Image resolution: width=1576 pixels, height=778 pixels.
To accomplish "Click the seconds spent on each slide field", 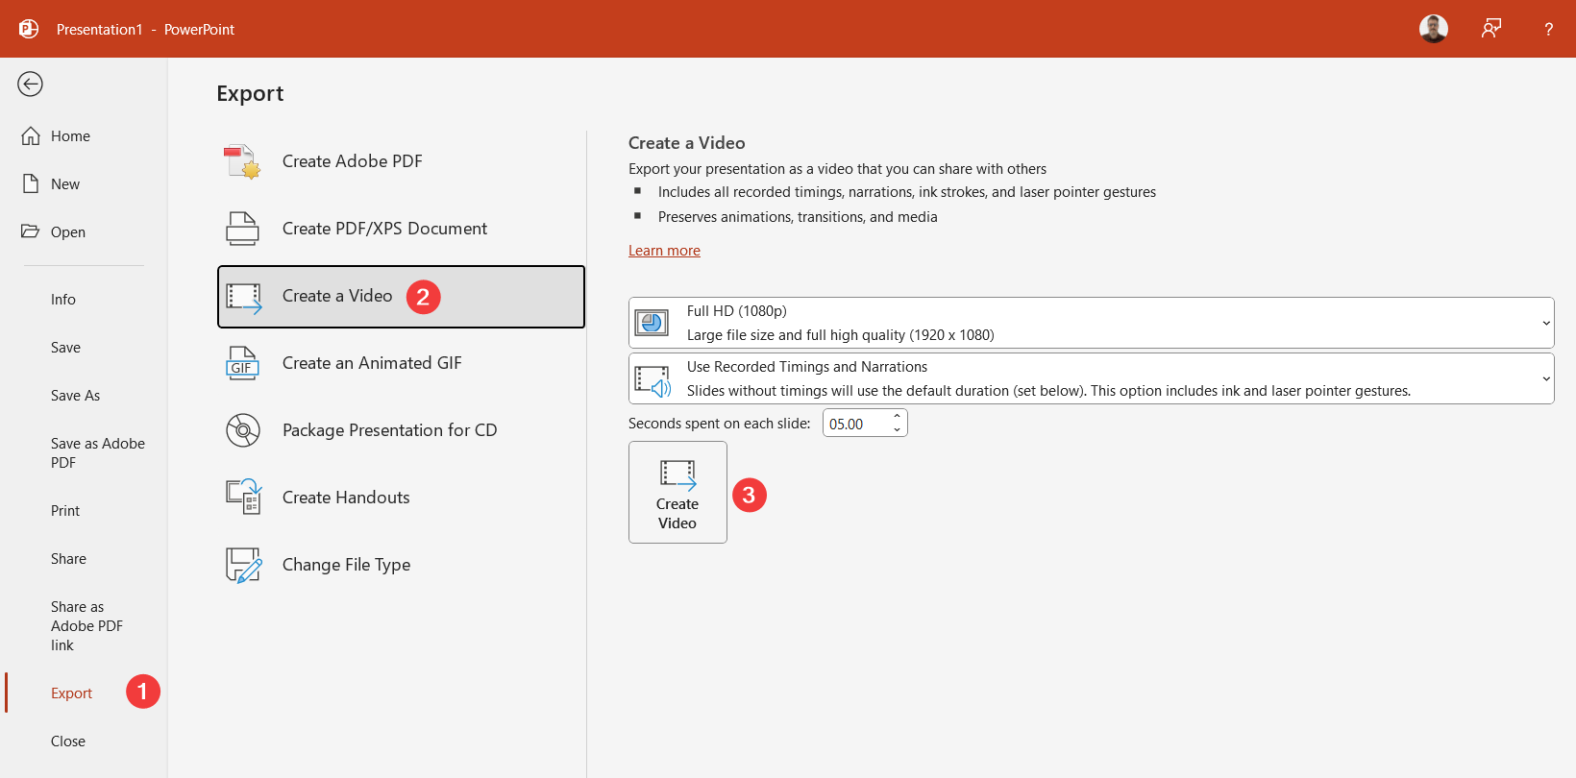I will pos(854,424).
